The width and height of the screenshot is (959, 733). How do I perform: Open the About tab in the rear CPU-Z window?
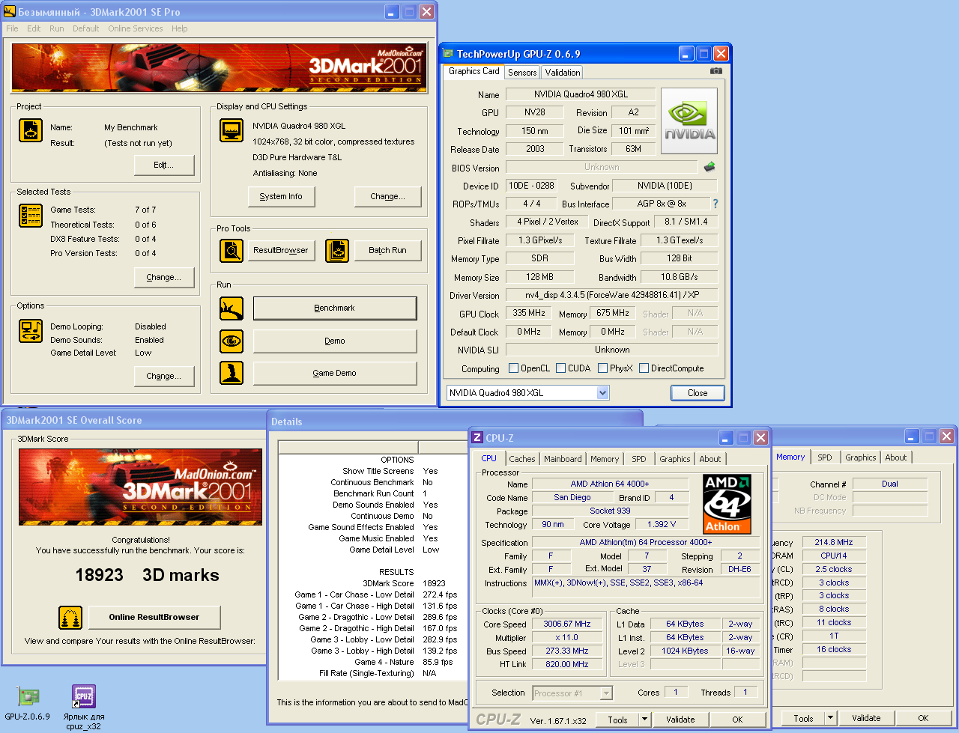[x=896, y=457]
